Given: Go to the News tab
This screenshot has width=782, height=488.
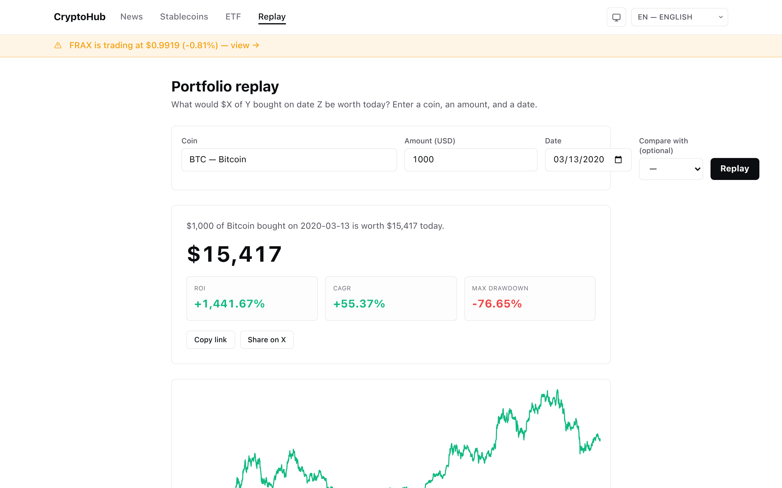Looking at the screenshot, I should [x=132, y=17].
